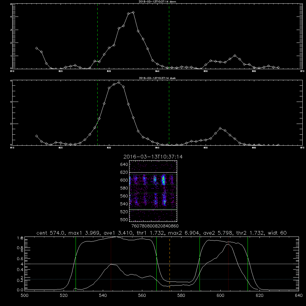Screen dimensions: 306x306
Task: Click the left green dashed line in the dusk plot
Action: tap(97, 113)
